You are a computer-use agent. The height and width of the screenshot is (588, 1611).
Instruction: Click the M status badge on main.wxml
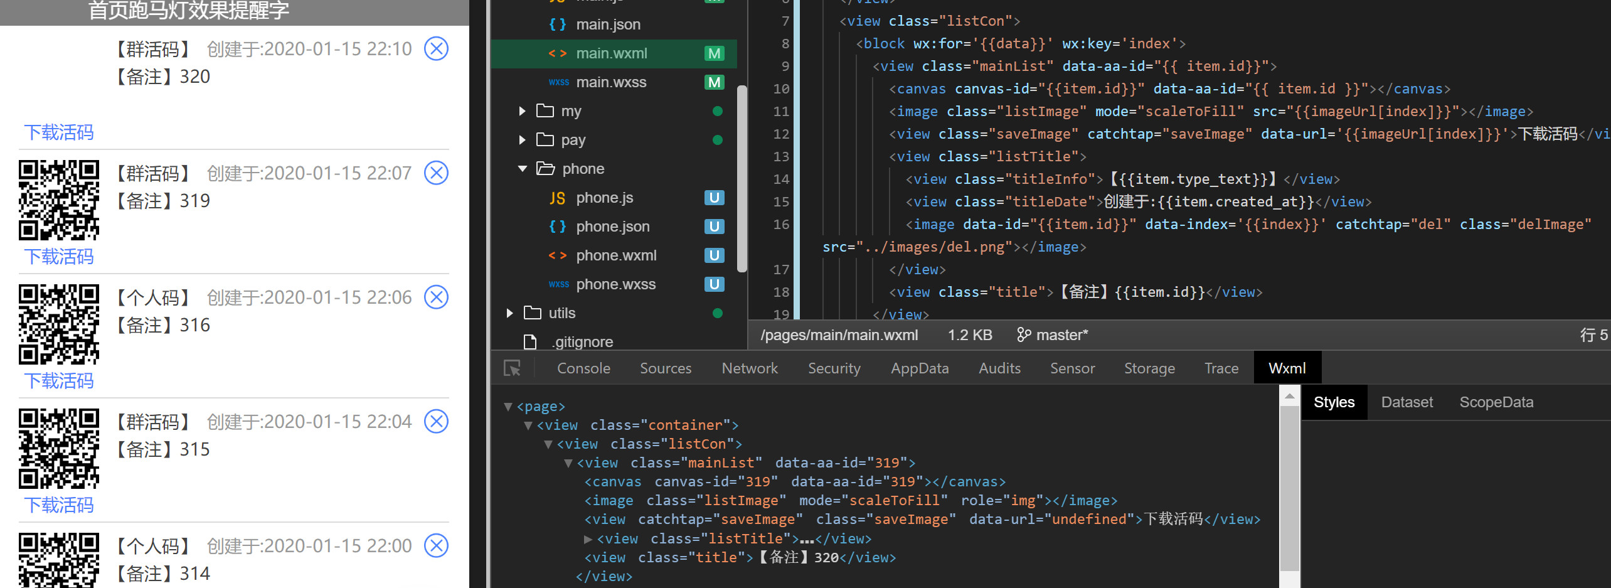click(715, 53)
